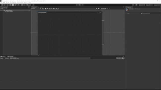The width and height of the screenshot is (161, 90).
Task: Select the Move tool
Action: (x=5, y=5)
